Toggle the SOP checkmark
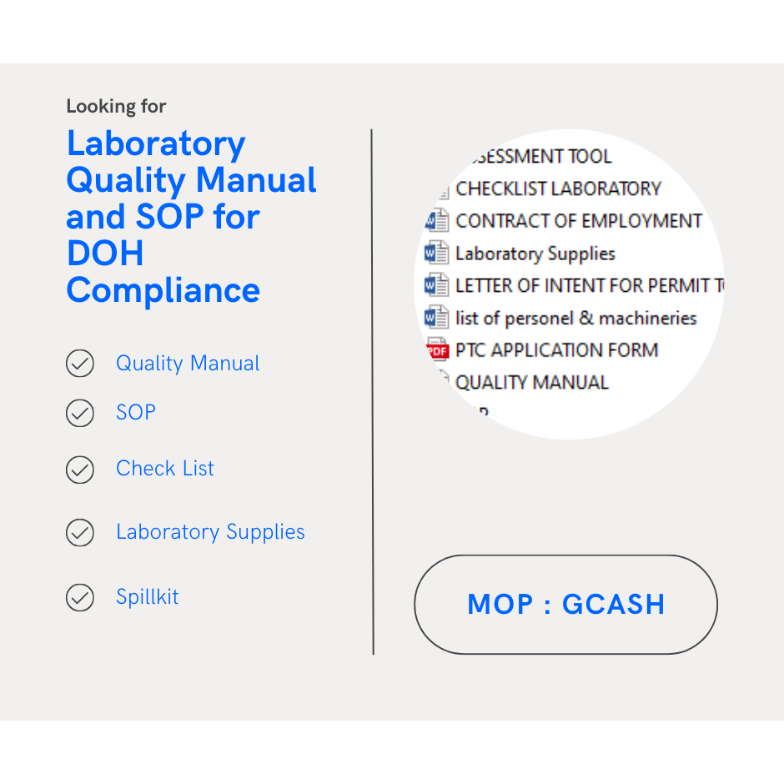The width and height of the screenshot is (784, 784). tap(80, 413)
